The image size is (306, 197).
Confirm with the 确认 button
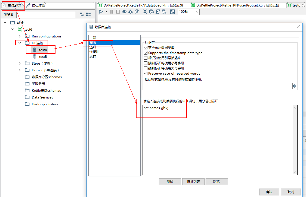(269, 192)
